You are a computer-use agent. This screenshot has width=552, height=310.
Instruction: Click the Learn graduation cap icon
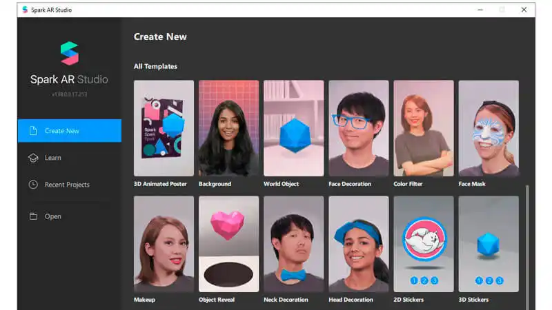(x=33, y=158)
